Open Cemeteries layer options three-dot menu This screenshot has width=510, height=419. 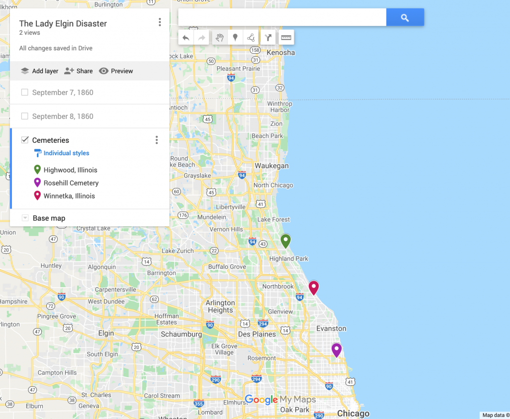pyautogui.click(x=157, y=140)
